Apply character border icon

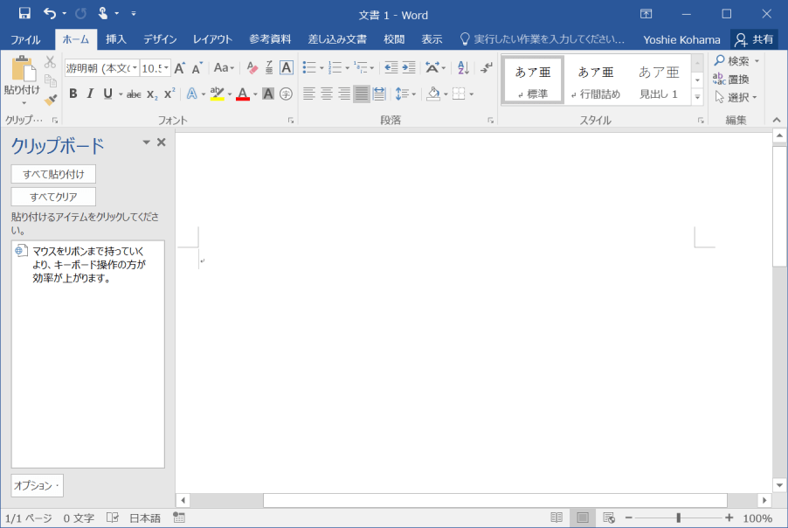(286, 67)
